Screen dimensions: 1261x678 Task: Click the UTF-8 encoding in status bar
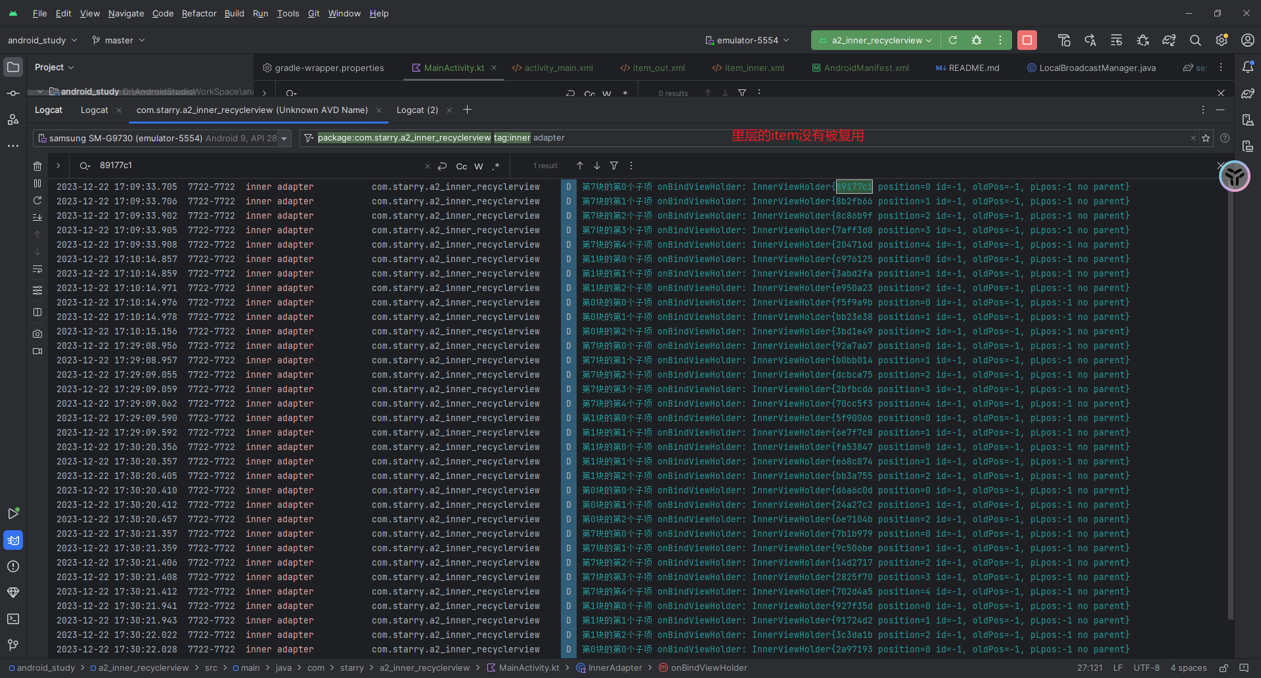click(x=1147, y=667)
